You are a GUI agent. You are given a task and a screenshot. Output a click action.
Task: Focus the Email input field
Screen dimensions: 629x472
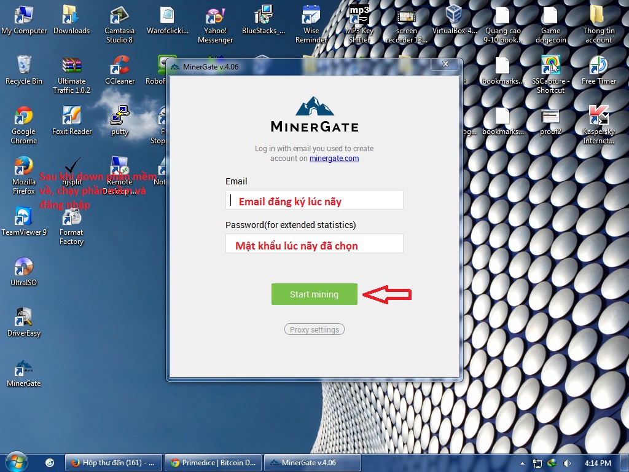point(314,200)
